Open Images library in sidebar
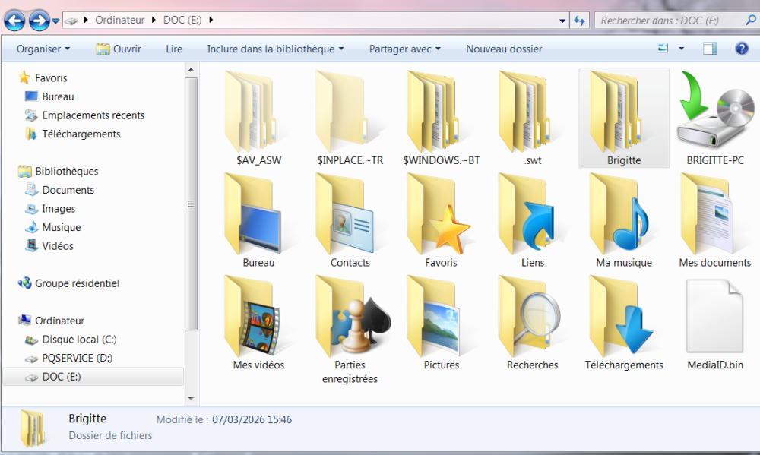Screen dimensions: 760x455 point(59,209)
